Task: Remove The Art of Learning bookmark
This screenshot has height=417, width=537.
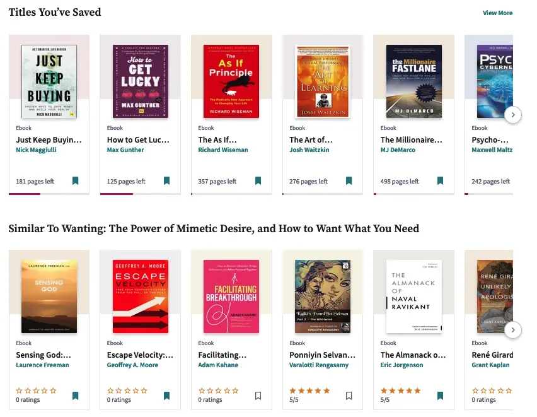Action: (349, 181)
